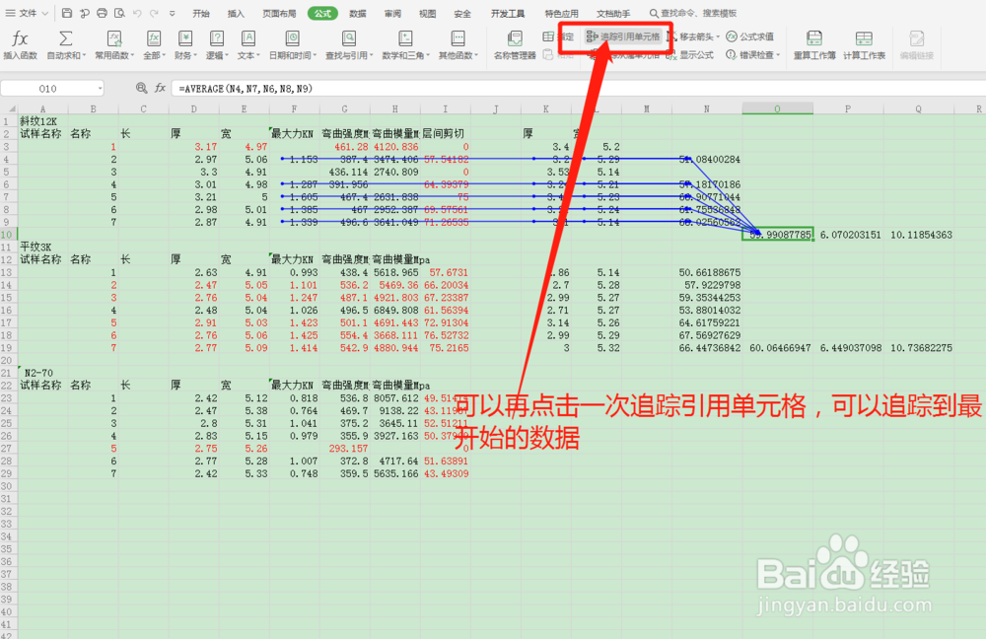This screenshot has width=986, height=639.
Task: Open Text (文本) functions icon
Action: coord(248,39)
